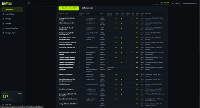Open fb link for Dental Clinic Colonia row

click(x=116, y=38)
